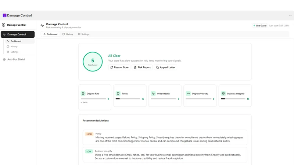The height and width of the screenshot is (165, 294).
Task: Click the Appeal Letter button
Action: click(x=165, y=67)
